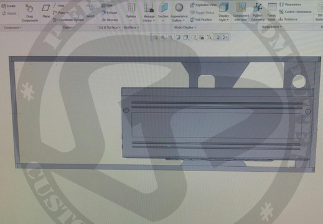Select the Drag Components tool

(x=30, y=12)
